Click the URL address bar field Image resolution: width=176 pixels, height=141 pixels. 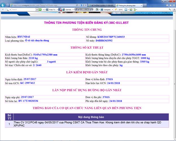(42, 5)
